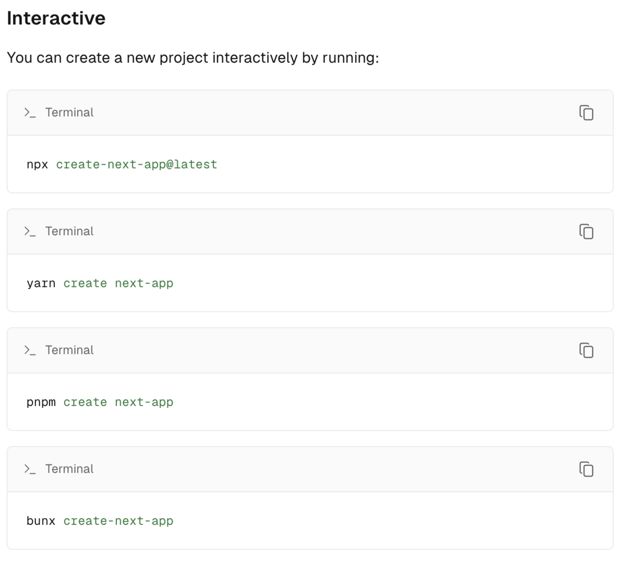
Task: Click the word npx in first code block
Action: [37, 165]
